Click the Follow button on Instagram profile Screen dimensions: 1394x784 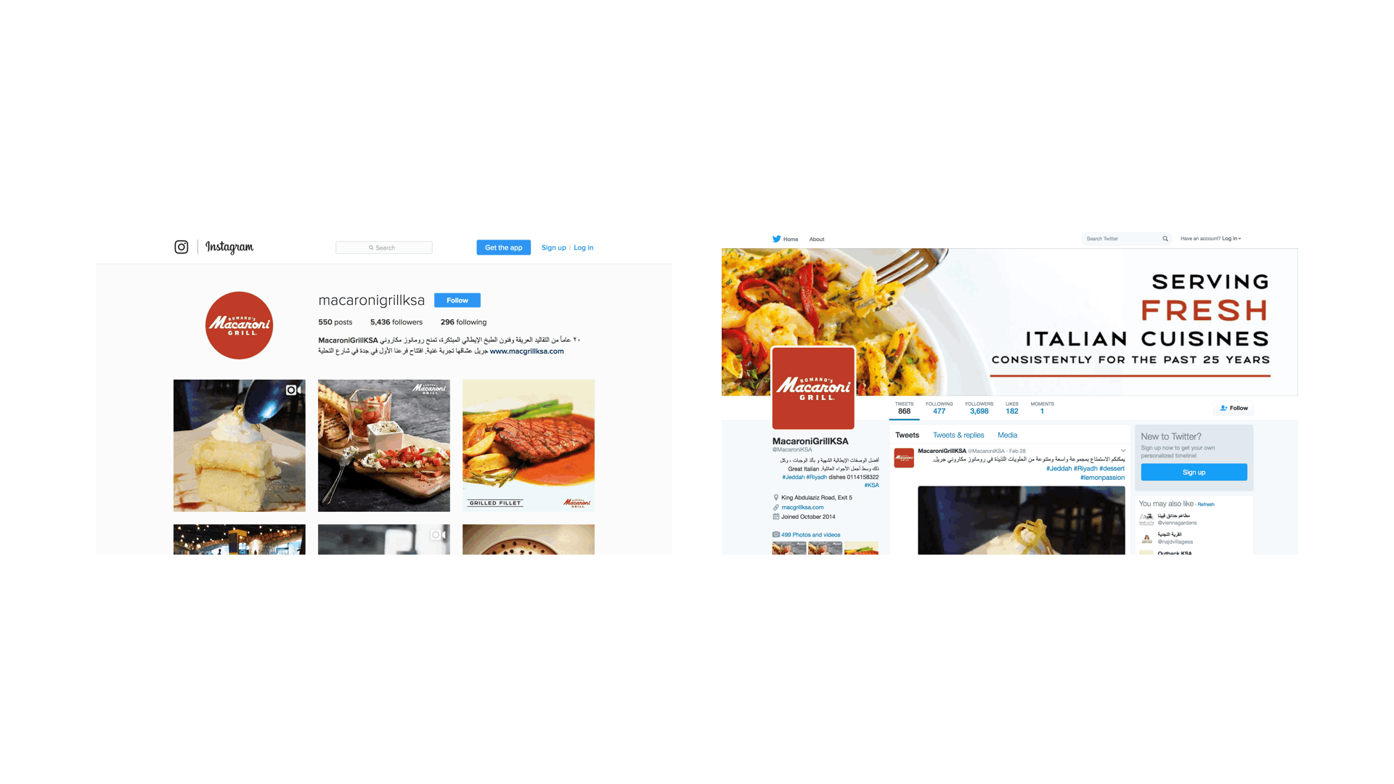click(457, 300)
